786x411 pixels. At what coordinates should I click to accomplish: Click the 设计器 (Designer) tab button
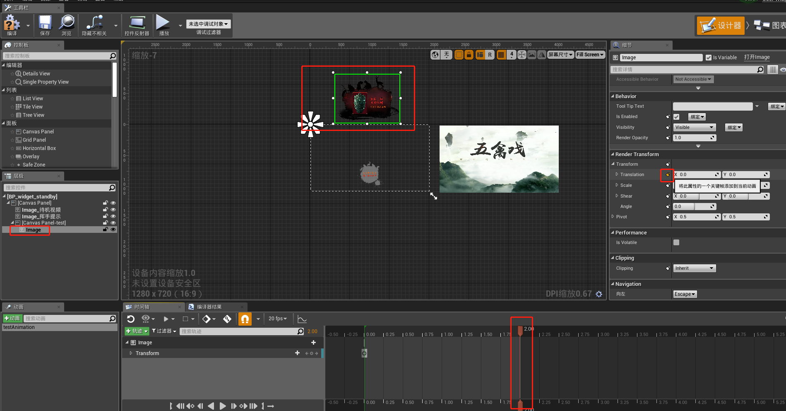point(720,25)
